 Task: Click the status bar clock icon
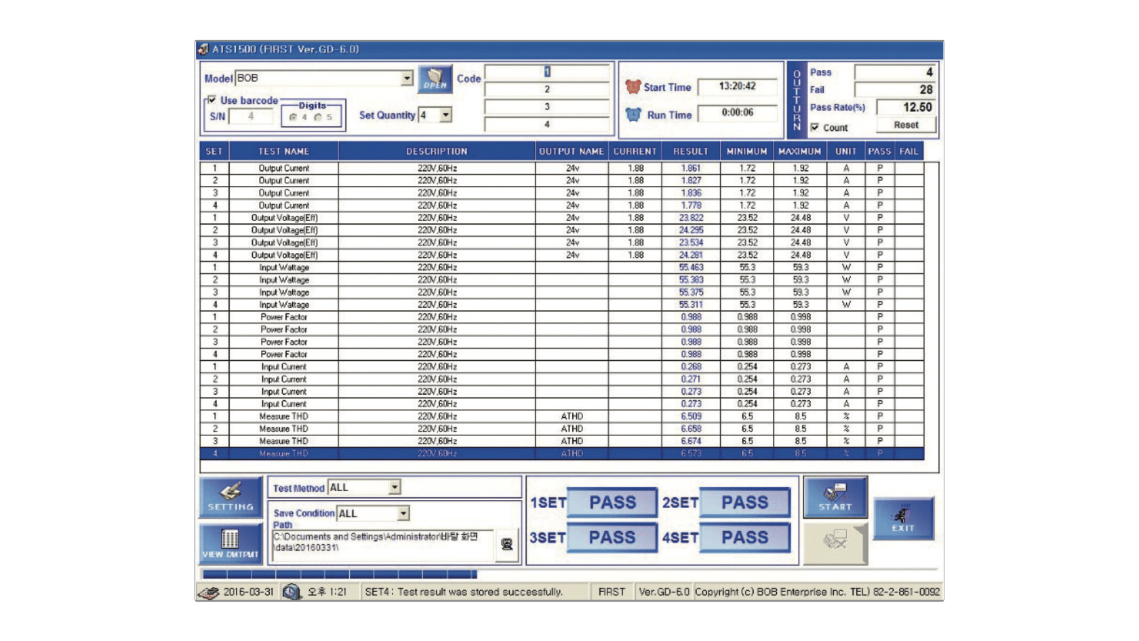click(292, 592)
